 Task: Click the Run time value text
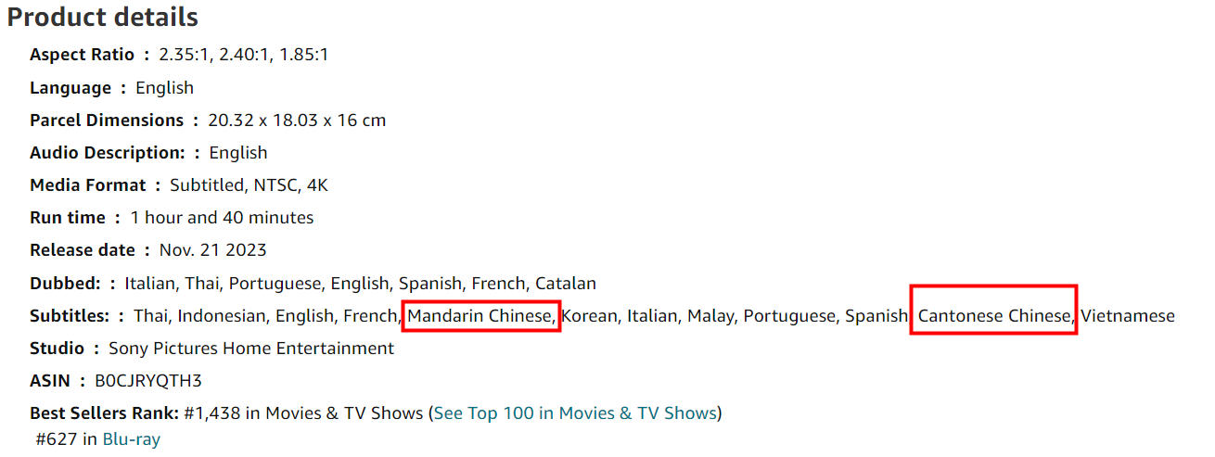pos(222,218)
